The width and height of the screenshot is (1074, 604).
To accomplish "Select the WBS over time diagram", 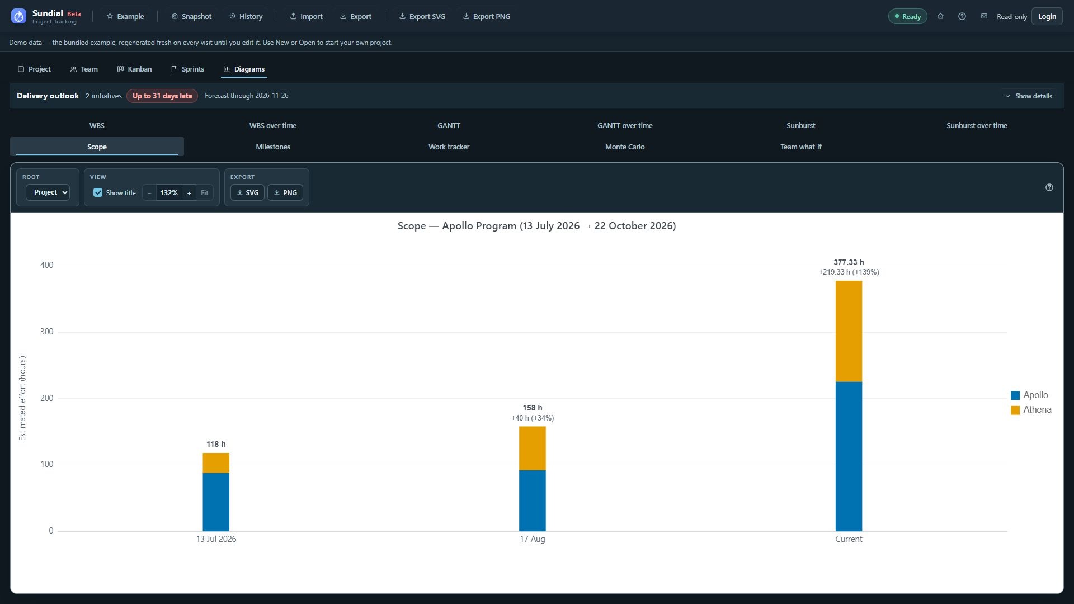I will (x=273, y=125).
